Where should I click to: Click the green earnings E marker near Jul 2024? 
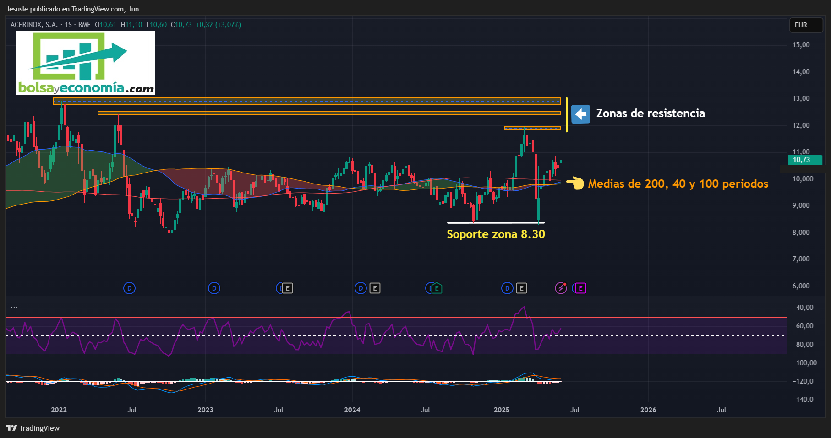pyautogui.click(x=437, y=288)
